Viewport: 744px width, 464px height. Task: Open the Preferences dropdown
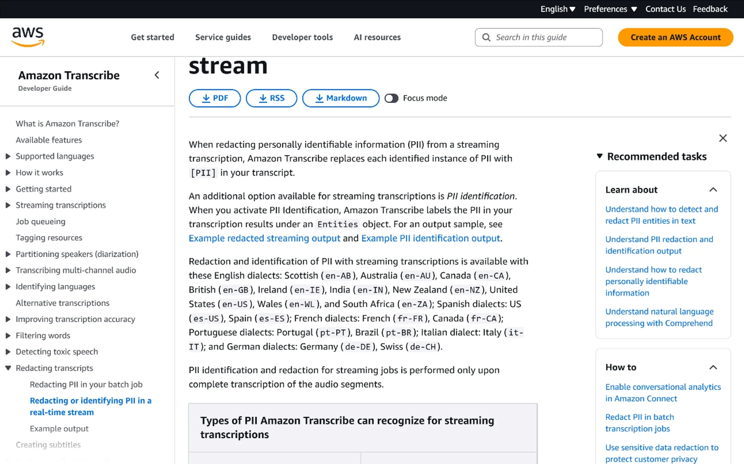click(610, 9)
